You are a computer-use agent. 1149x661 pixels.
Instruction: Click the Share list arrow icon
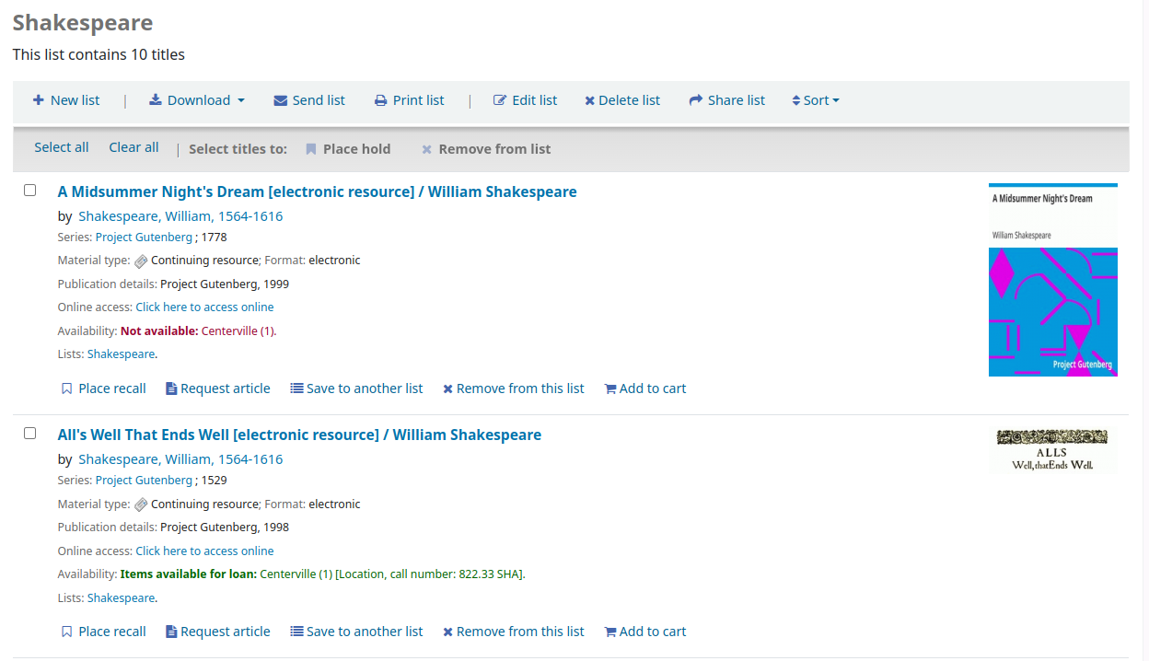(696, 100)
